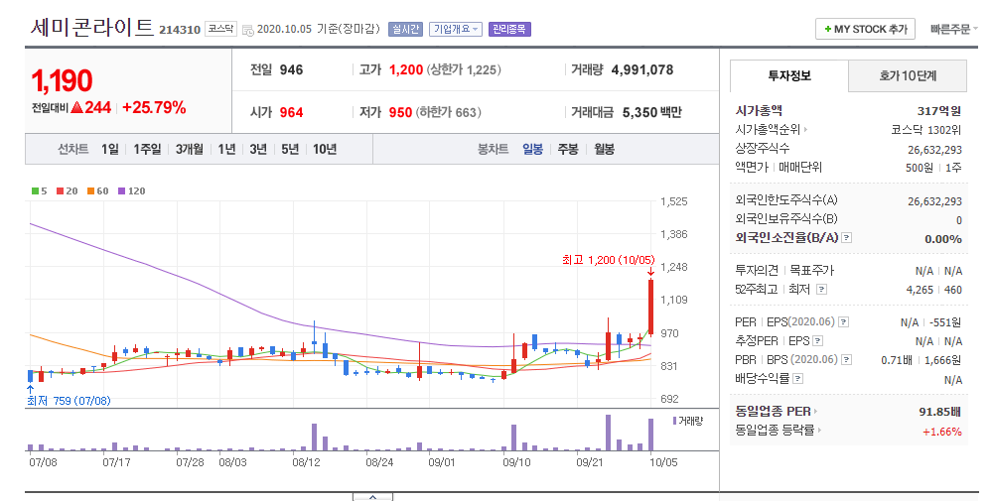Click the orange 60-day moving average legend
Viewport: 993px width, 501px height.
pyautogui.click(x=98, y=191)
